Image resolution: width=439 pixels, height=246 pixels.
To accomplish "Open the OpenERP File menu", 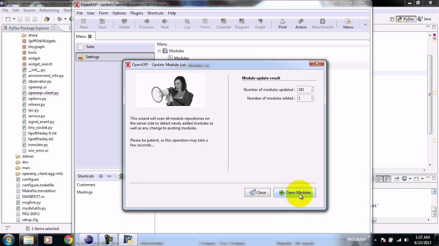I will click(80, 13).
